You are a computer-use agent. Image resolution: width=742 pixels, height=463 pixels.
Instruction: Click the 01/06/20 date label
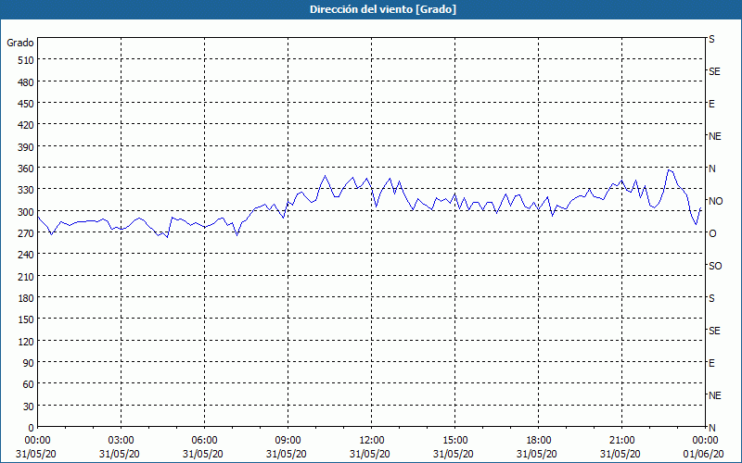tap(703, 454)
